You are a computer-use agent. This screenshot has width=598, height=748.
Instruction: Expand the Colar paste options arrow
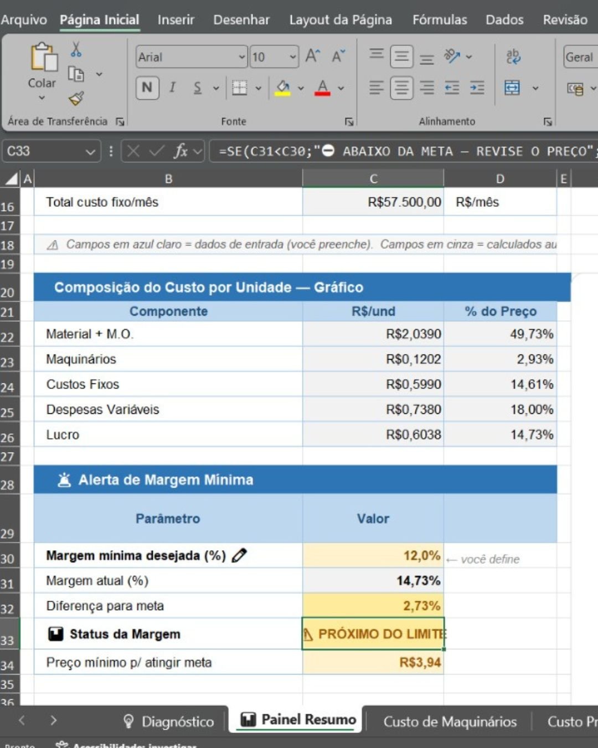point(42,98)
